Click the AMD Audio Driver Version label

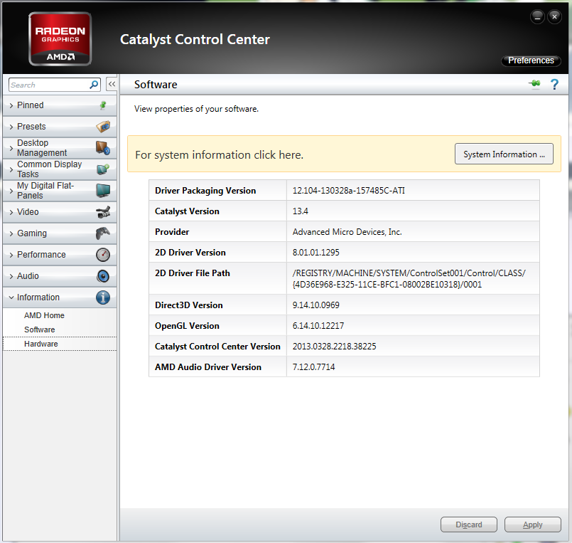[208, 367]
